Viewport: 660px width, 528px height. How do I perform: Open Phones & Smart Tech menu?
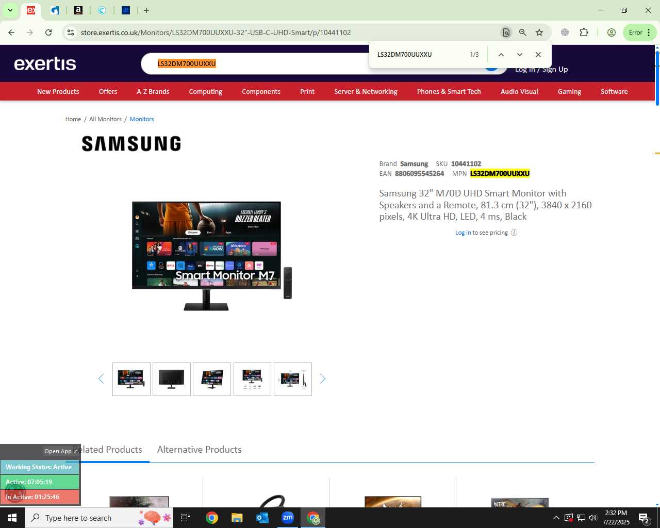click(449, 91)
